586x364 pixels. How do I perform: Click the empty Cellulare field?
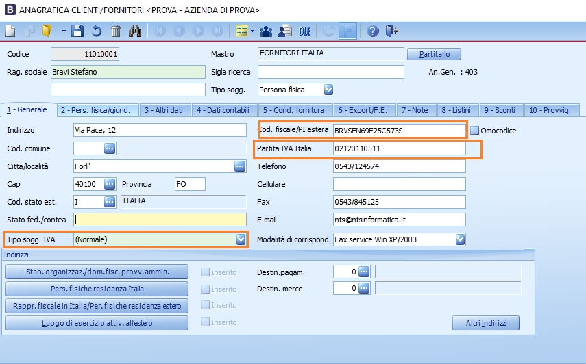pos(399,184)
